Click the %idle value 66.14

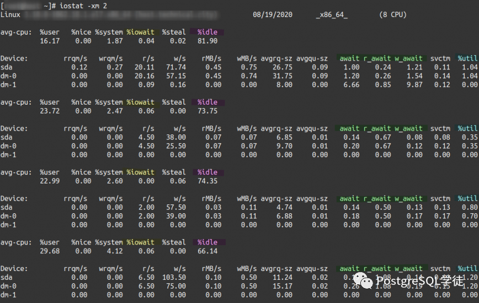pos(207,251)
